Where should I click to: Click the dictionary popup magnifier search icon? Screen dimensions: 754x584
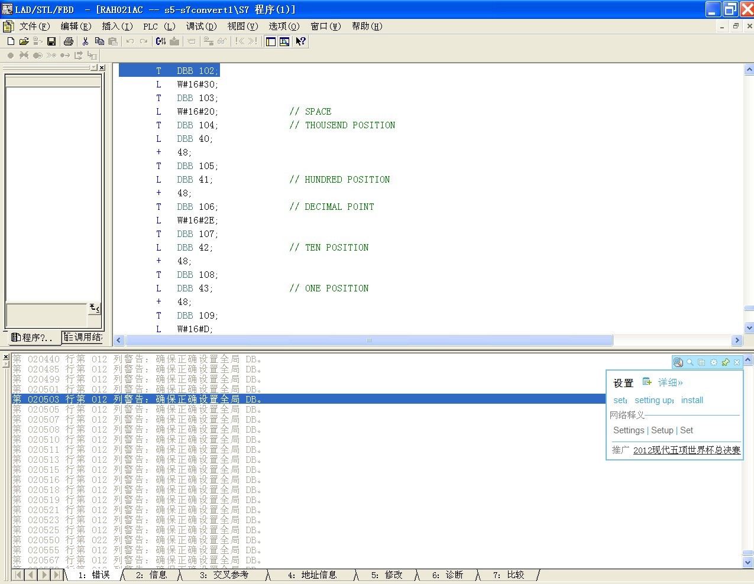(690, 362)
